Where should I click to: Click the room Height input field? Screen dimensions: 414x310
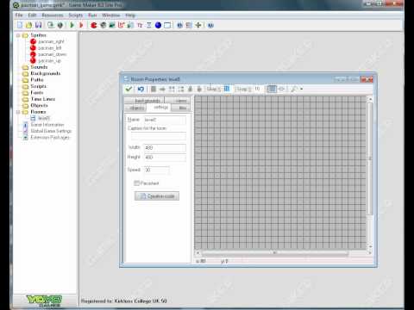(x=165, y=158)
